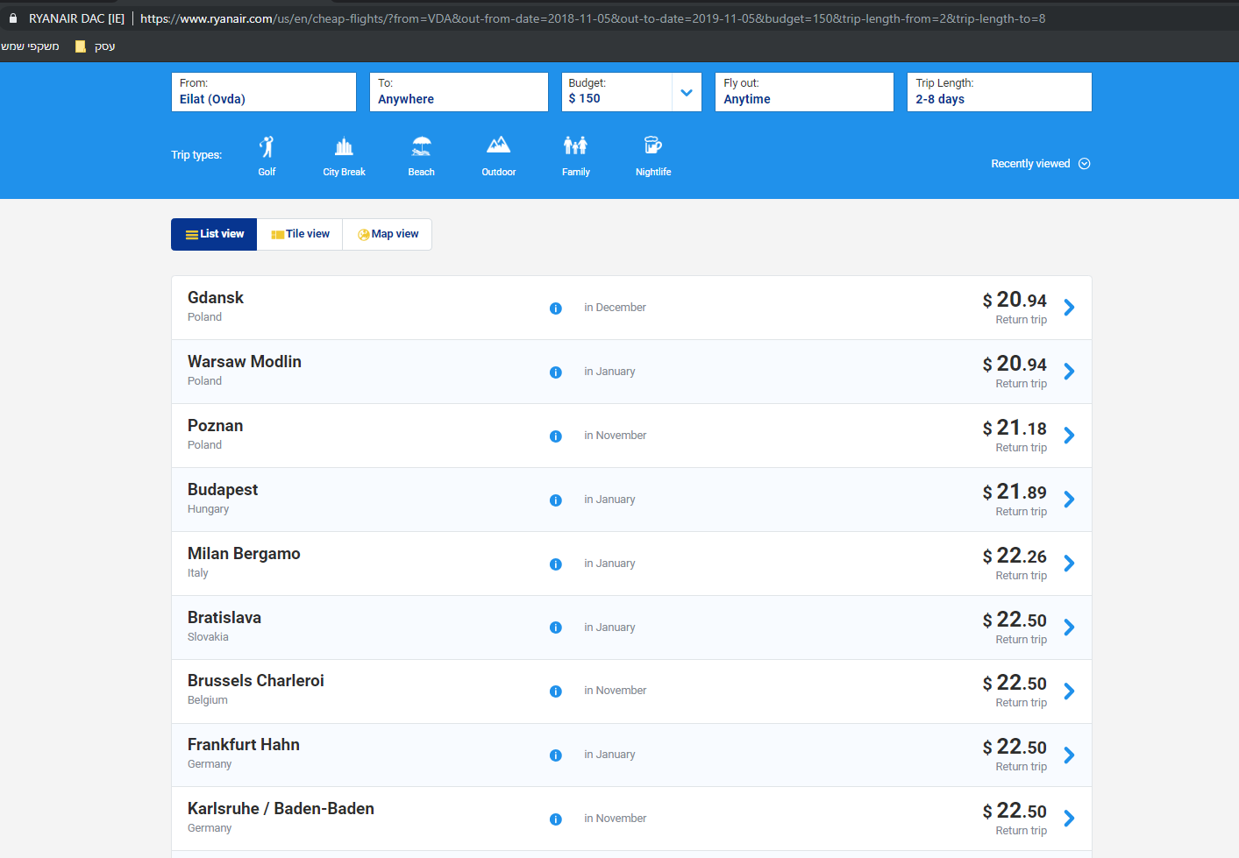Viewport: 1239px width, 858px height.
Task: Click the From field showing Eilat (Ovda)
Action: point(264,92)
